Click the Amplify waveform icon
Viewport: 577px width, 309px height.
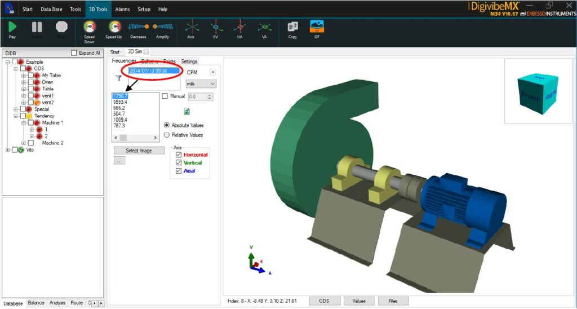(163, 27)
